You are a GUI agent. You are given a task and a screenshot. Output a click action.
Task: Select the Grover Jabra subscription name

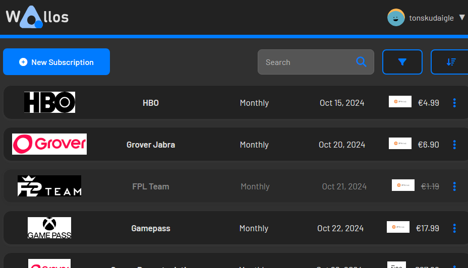tap(151, 145)
